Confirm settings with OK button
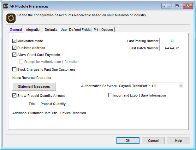The height and width of the screenshot is (150, 196). click(128, 141)
